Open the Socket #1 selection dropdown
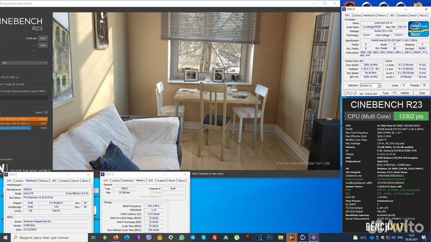Screen dimensions: 431x242 [x=371, y=85]
